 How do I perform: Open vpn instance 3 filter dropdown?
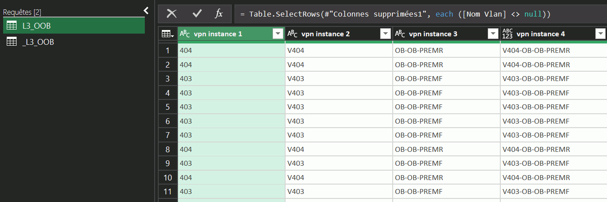click(x=493, y=34)
